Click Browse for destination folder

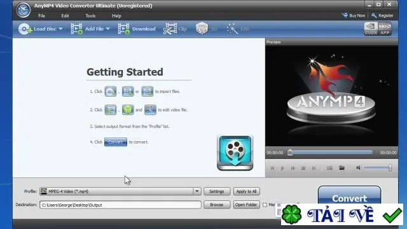(217, 205)
